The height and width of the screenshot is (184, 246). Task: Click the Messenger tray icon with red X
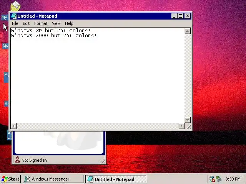[x=212, y=179]
